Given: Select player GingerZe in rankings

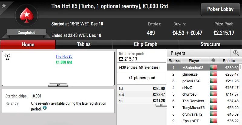Looking at the screenshot, I should pyautogui.click(x=190, y=74).
